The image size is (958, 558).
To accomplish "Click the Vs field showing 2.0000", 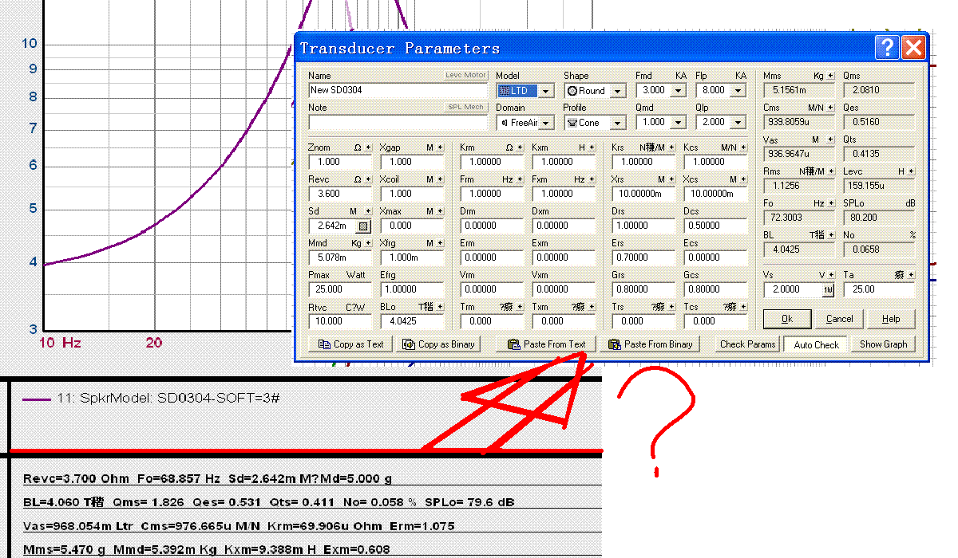I will click(793, 290).
